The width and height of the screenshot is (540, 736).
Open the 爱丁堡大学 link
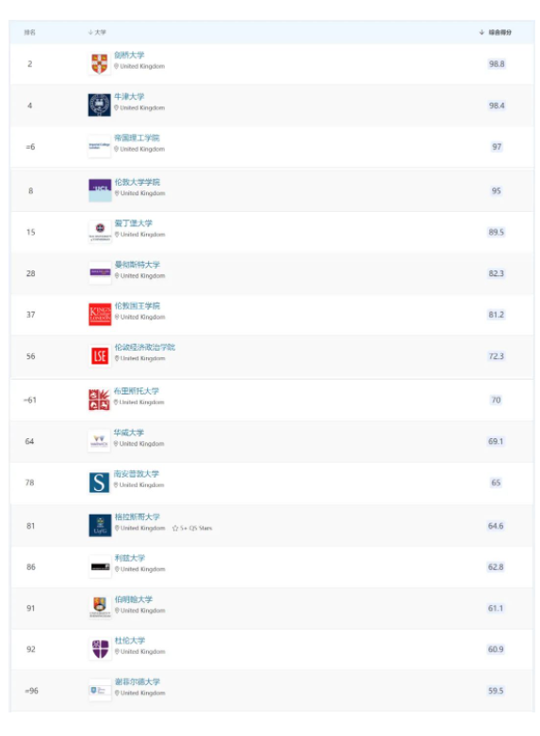134,223
